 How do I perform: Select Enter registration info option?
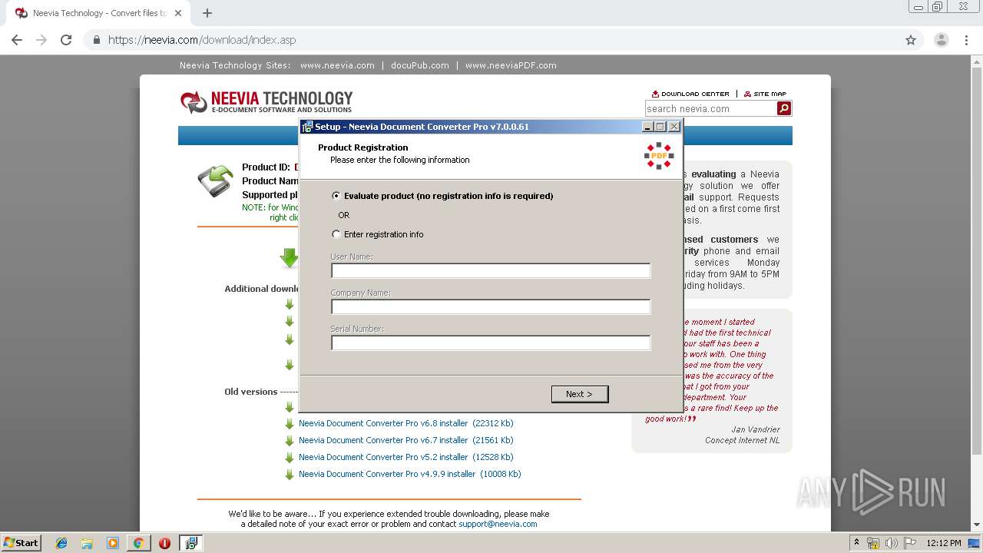[x=336, y=234]
